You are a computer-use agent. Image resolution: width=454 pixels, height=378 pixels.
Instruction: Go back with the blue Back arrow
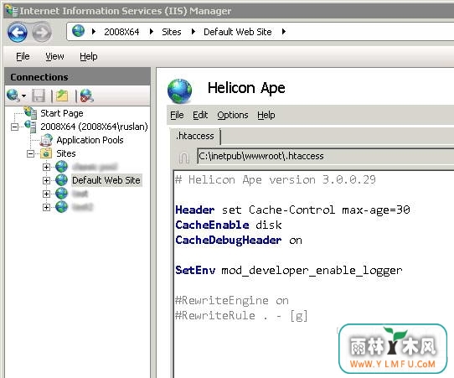coord(17,33)
